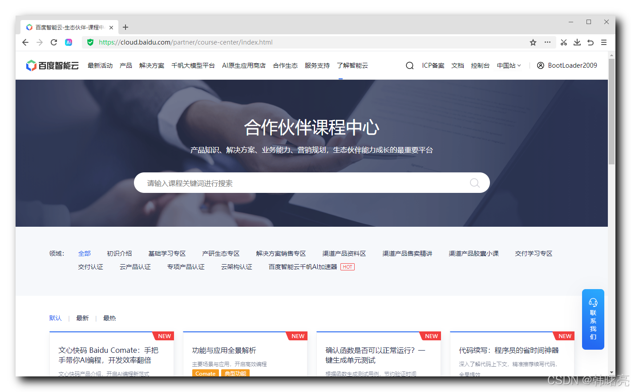Click the browser forward arrow
The image size is (631, 392).
pos(40,42)
